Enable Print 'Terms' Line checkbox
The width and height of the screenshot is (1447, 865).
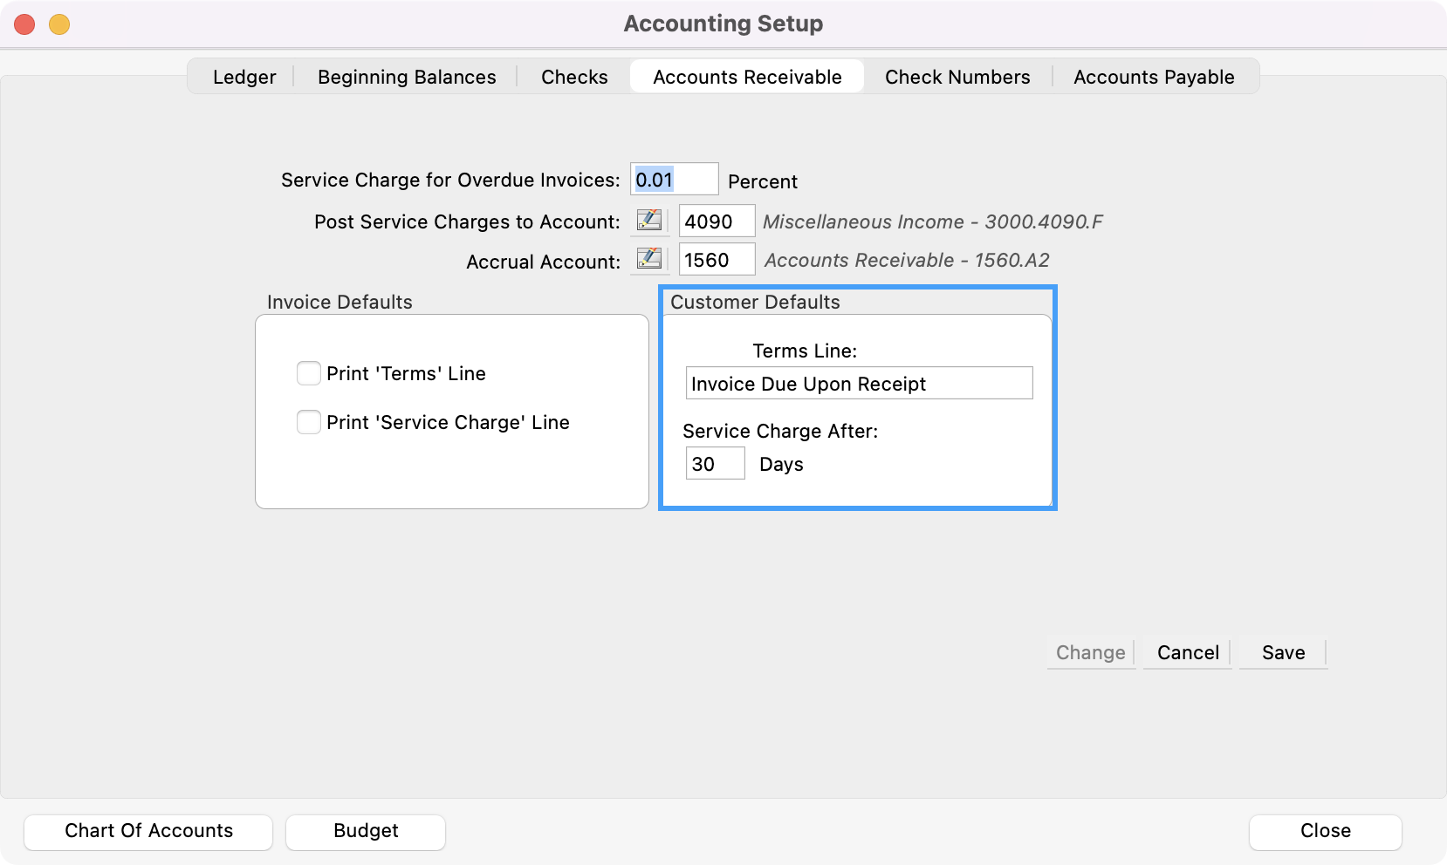(x=309, y=373)
